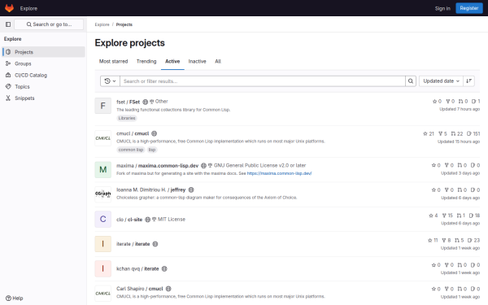This screenshot has height=305, width=488.
Task: Click the Libraries topic tag
Action: pyautogui.click(x=127, y=118)
